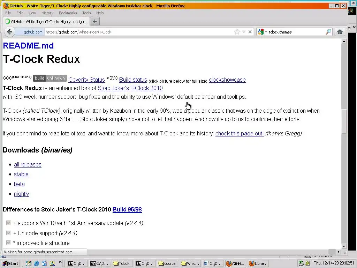This screenshot has height=268, width=357.
Task: Go to the home page icon
Action: [x=340, y=32]
